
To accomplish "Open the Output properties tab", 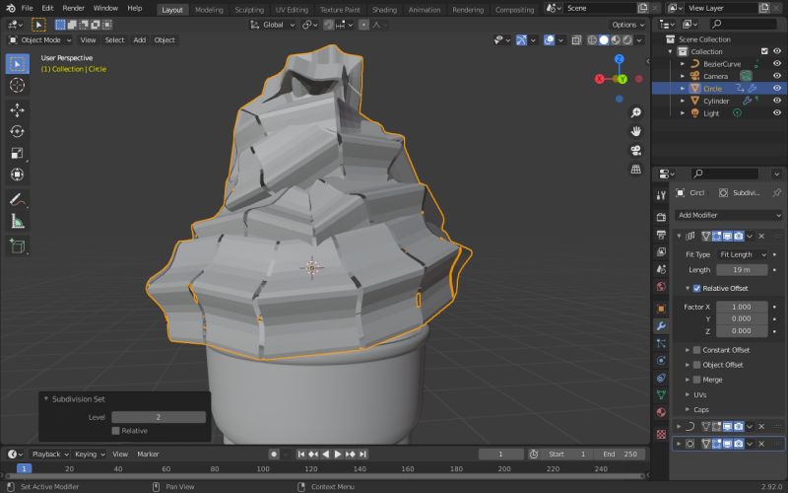I will click(661, 235).
